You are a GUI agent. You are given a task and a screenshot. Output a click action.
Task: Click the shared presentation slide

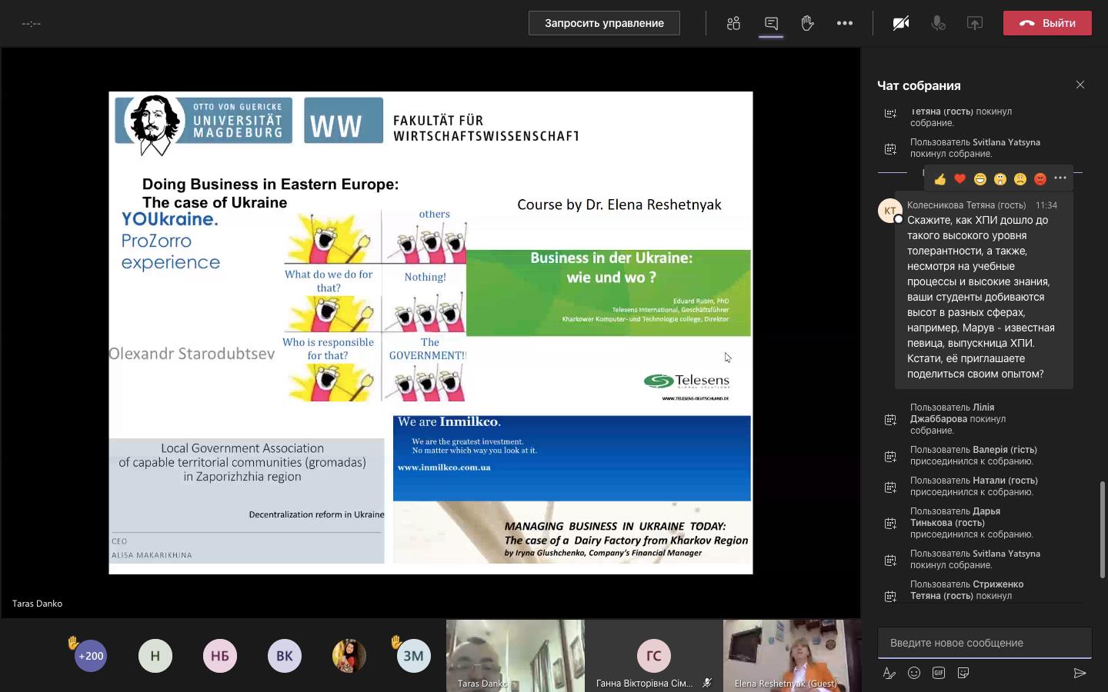(431, 333)
